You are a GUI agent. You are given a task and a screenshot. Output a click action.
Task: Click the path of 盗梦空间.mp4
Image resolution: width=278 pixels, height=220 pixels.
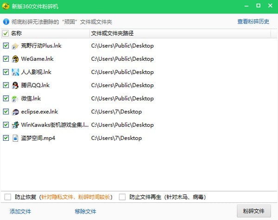(x=116, y=138)
